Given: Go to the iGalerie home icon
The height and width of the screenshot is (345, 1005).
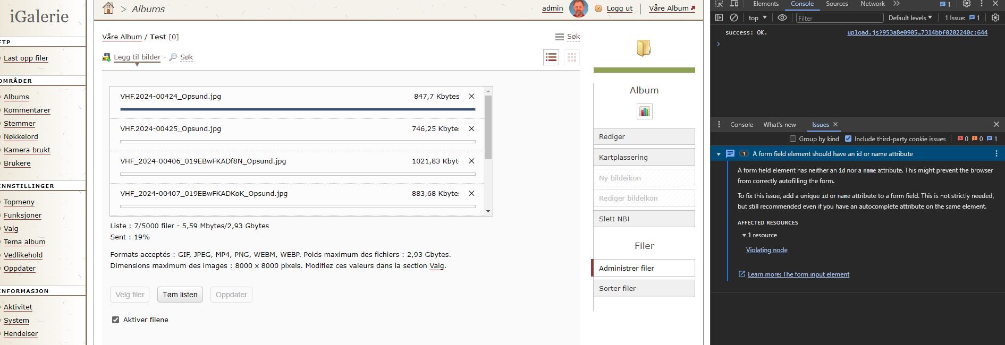Looking at the screenshot, I should [108, 8].
